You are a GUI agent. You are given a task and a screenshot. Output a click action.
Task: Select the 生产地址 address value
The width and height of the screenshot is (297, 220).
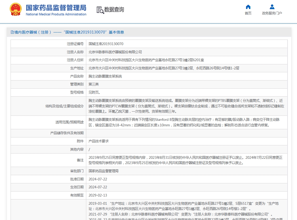pyautogui.click(x=164, y=68)
